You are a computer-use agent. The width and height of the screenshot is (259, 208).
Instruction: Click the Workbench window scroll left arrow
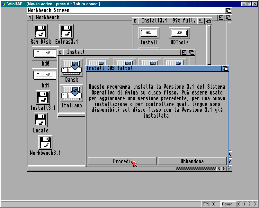pyautogui.click(x=219, y=168)
